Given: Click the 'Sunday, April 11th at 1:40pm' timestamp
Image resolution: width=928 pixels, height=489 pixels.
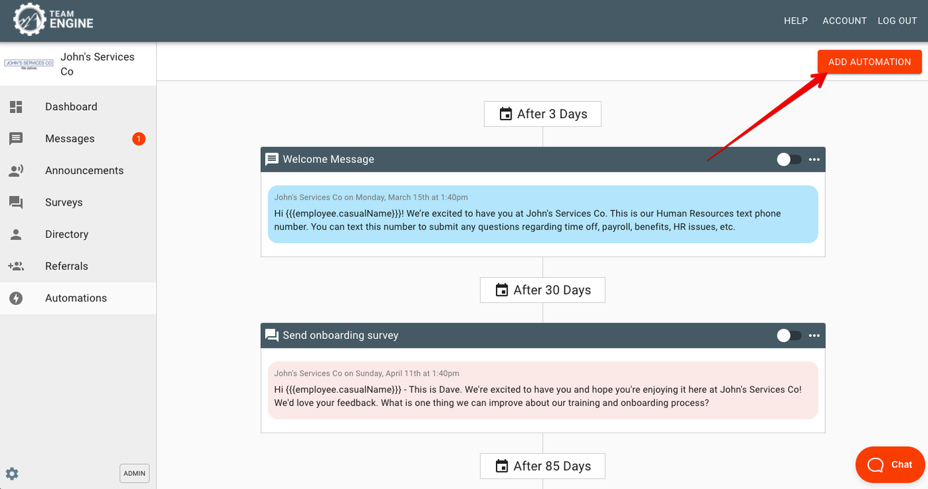Looking at the screenshot, I should 407,374.
